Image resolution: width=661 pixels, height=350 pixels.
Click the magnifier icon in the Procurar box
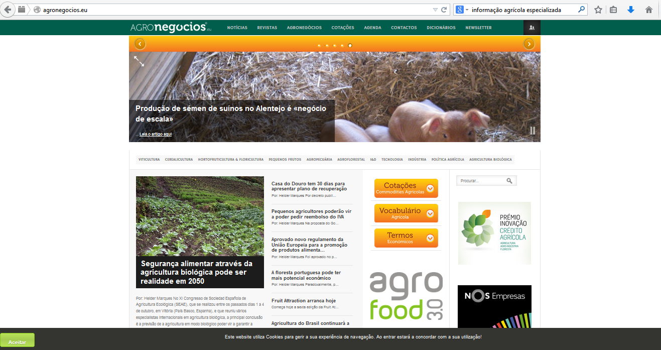tap(509, 181)
